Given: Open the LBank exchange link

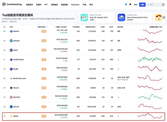Looking at the screenshot, I should click(16, 116).
